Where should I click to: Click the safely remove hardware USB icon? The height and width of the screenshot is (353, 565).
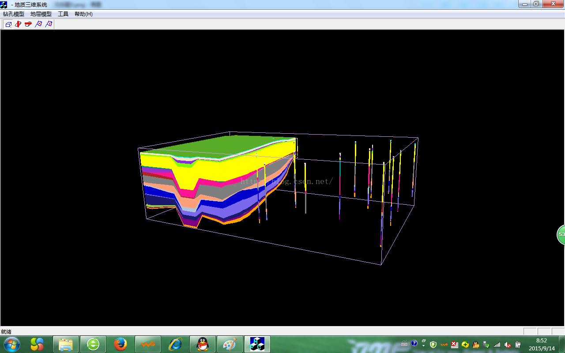tap(486, 345)
